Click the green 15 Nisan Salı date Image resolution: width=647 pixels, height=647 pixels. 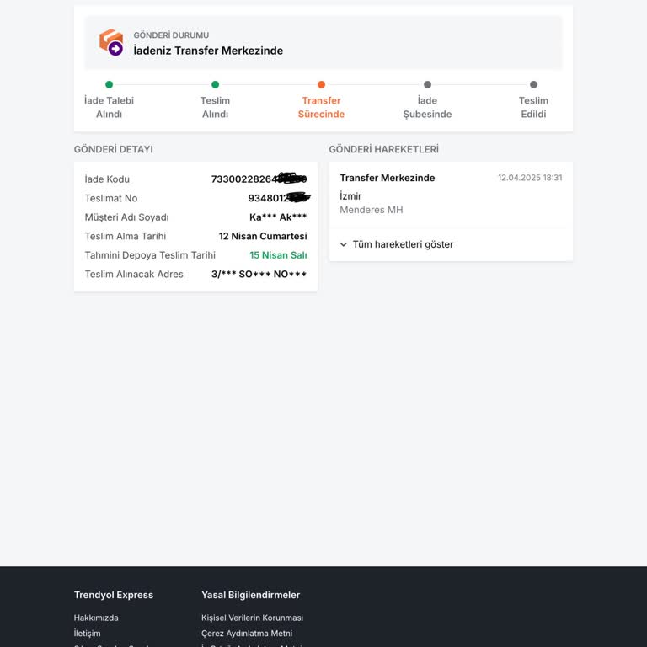tap(278, 255)
